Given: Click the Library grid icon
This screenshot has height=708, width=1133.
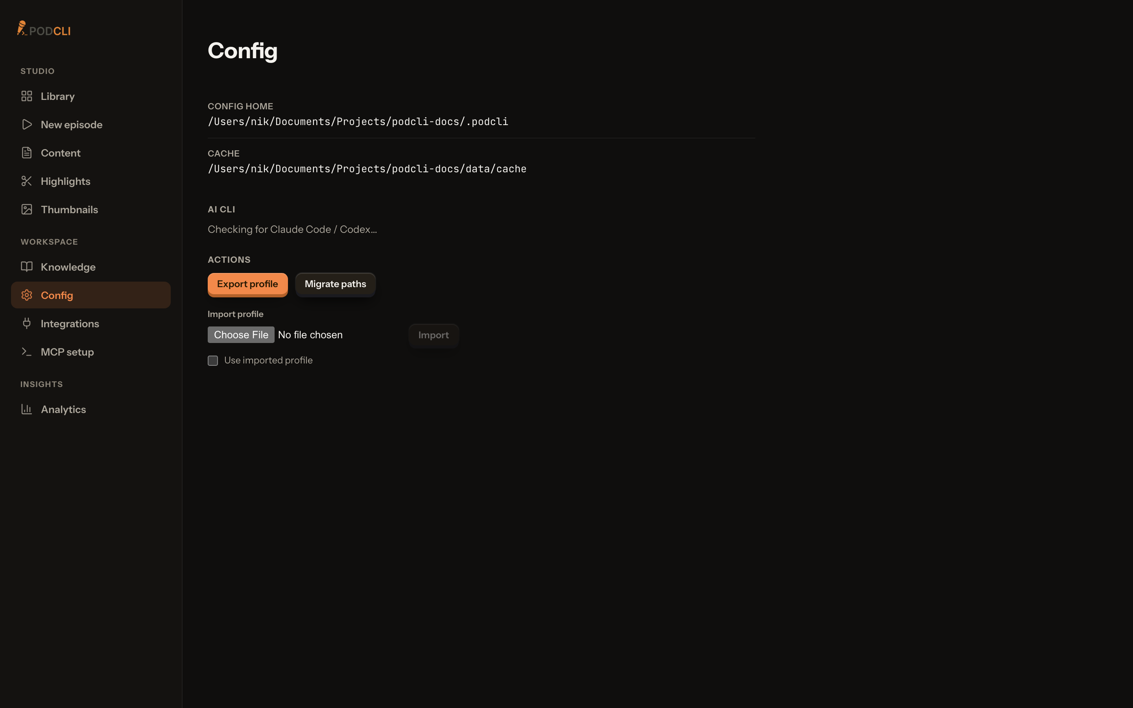Looking at the screenshot, I should click(x=27, y=96).
